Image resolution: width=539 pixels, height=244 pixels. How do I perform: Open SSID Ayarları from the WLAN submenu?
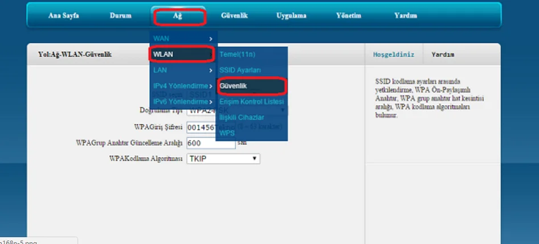point(240,70)
